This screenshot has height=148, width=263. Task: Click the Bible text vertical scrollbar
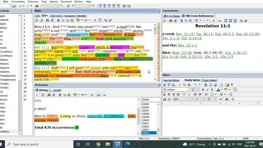(x=155, y=52)
